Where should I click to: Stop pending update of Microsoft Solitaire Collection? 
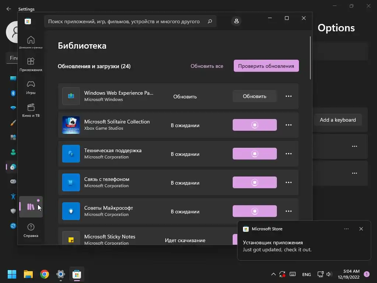pyautogui.click(x=255, y=125)
